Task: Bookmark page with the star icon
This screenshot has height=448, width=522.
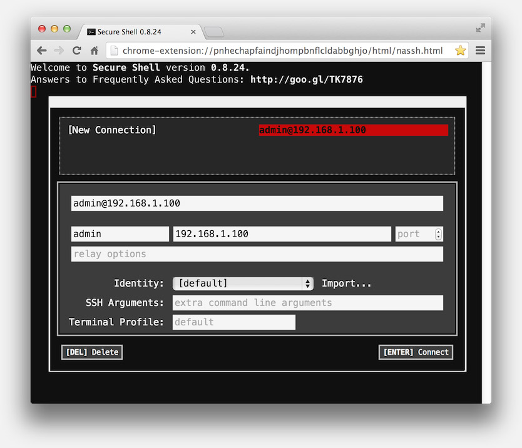Action: pyautogui.click(x=460, y=51)
